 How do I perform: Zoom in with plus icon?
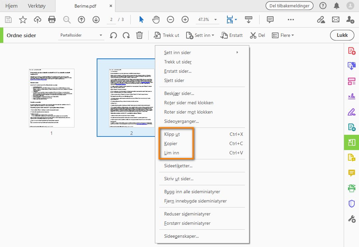point(185,20)
